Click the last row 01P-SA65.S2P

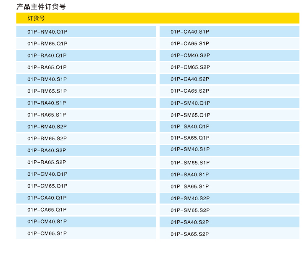coord(189,234)
